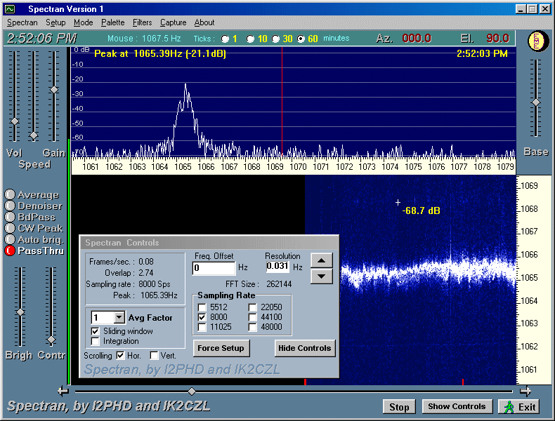Viewport: 555px width, 421px height.
Task: Click the Brigh slider handle
Action: coord(20,312)
